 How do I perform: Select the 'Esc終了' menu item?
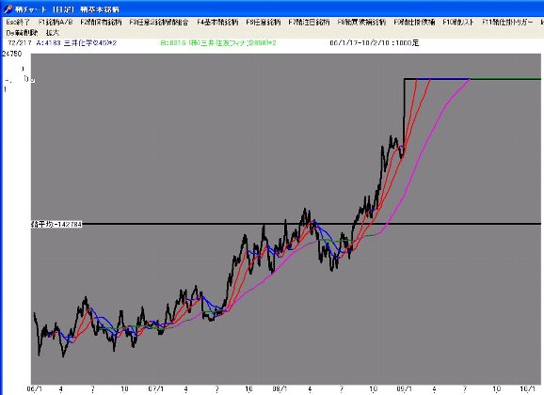point(18,23)
